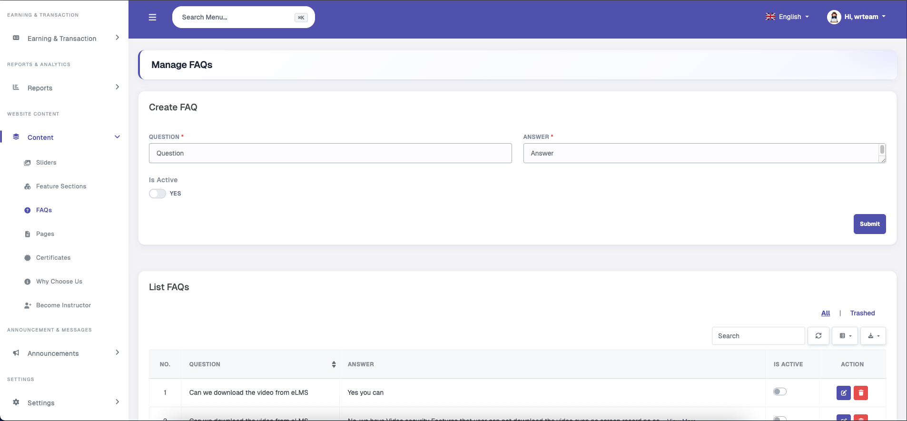Viewport: 907px width, 421px height.
Task: Open Sliders in the Content submenu
Action: 46,163
